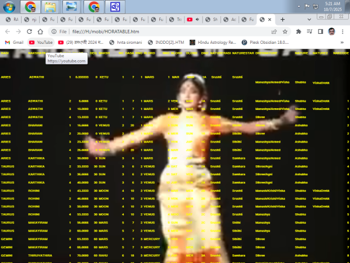Screen dimensions: 350x263
Task: Toggle the browser side panel
Action: click(x=320, y=31)
